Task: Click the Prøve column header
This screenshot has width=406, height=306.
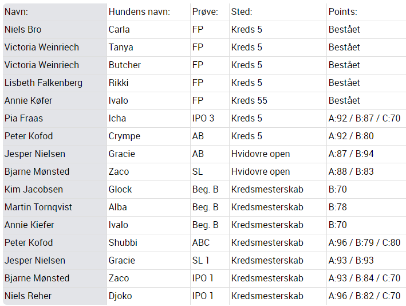Action: click(210, 12)
